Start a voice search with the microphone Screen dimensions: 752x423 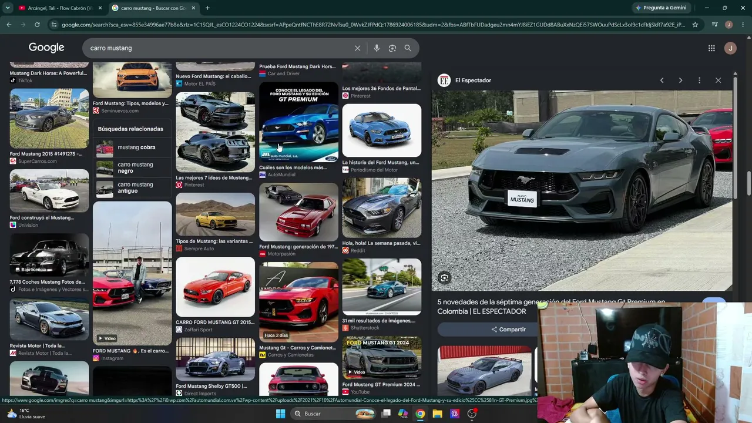377,48
